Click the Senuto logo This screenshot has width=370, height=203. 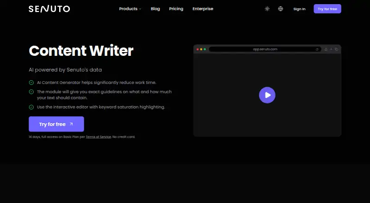[49, 9]
